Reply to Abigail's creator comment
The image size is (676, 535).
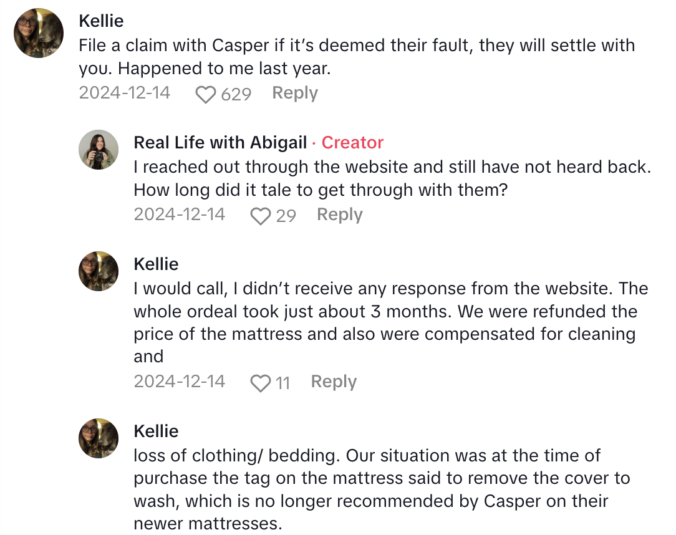point(340,215)
